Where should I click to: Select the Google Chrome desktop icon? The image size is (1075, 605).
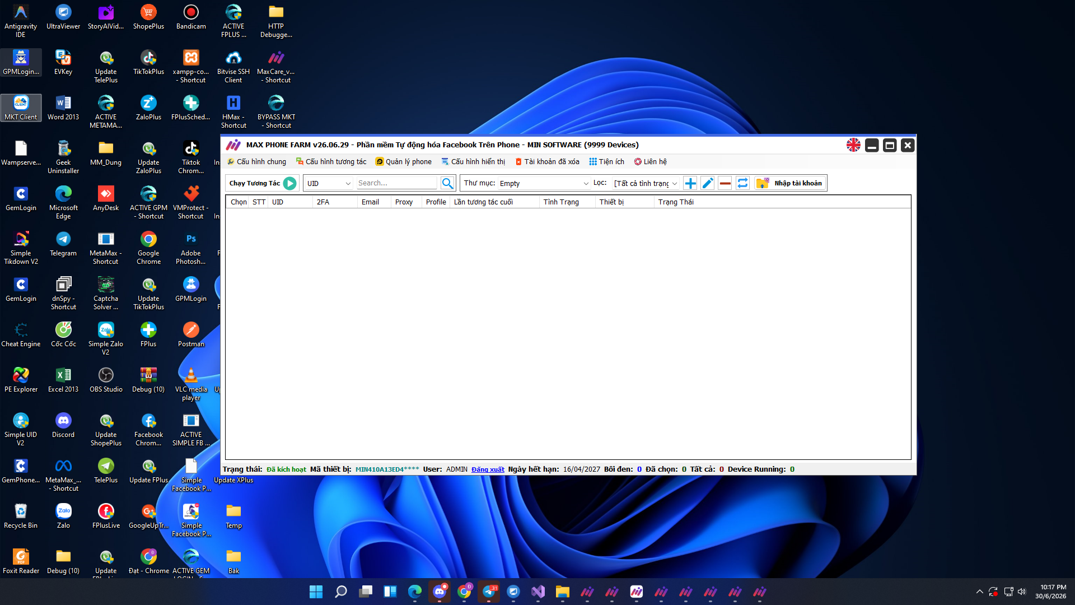point(148,248)
